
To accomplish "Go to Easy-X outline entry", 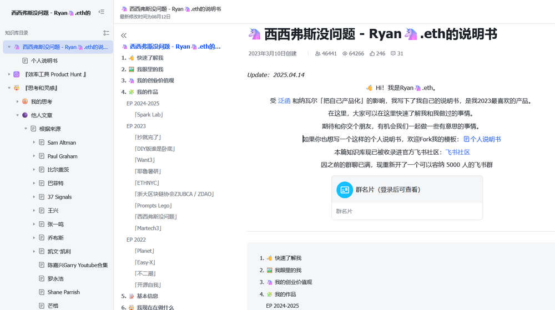I will pos(145,262).
